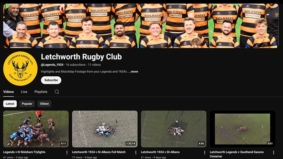The height and width of the screenshot is (159, 283).
Task: Play the 1:32:14 full match thumbnail
Action: point(105,129)
